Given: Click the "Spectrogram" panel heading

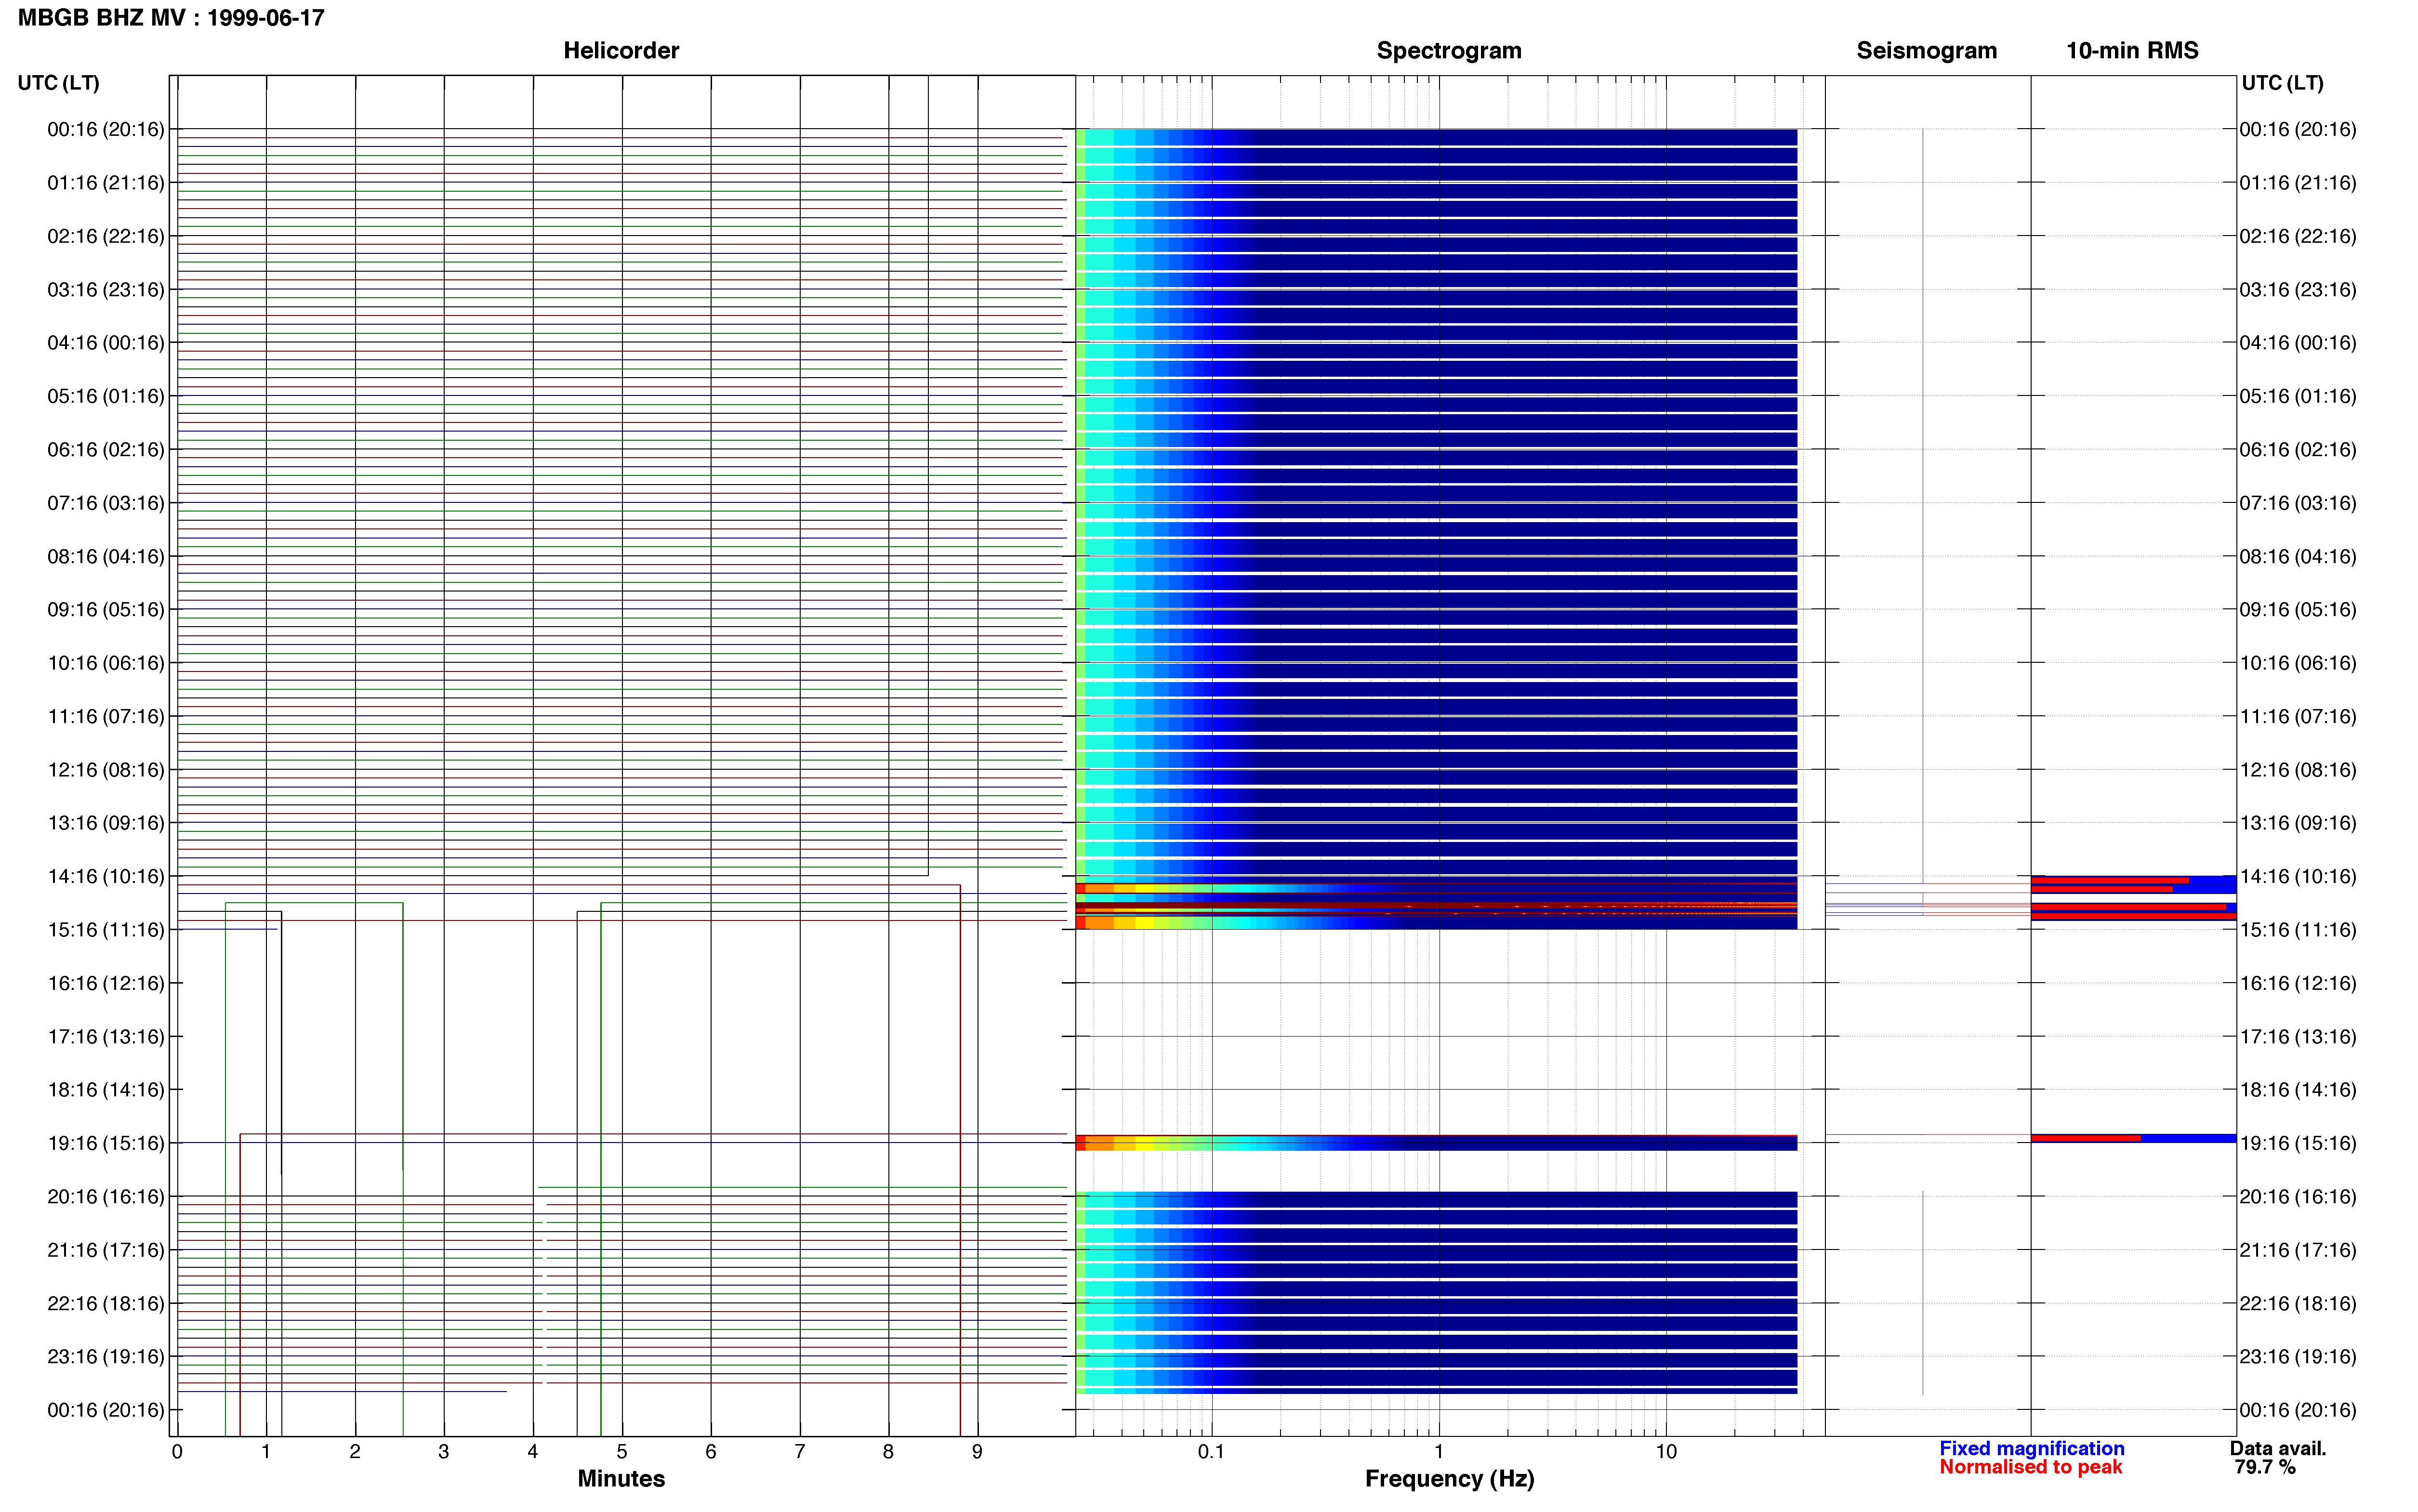Looking at the screenshot, I should click(x=1449, y=51).
